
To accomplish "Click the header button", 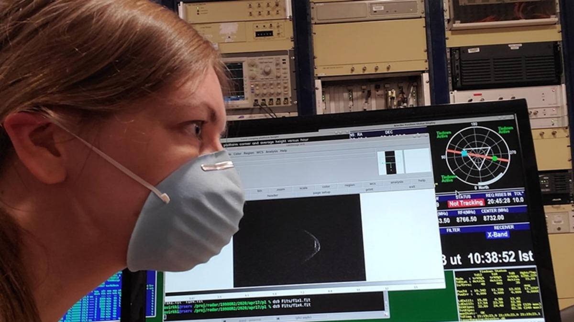I will (x=273, y=196).
